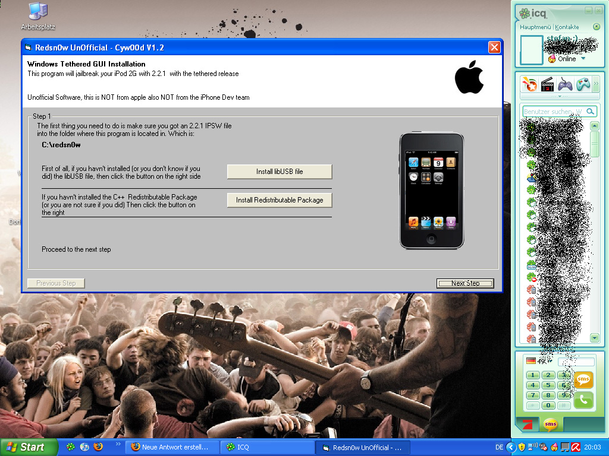This screenshot has width=609, height=456.
Task: Click the ICQ search magnifier icon
Action: (x=590, y=112)
